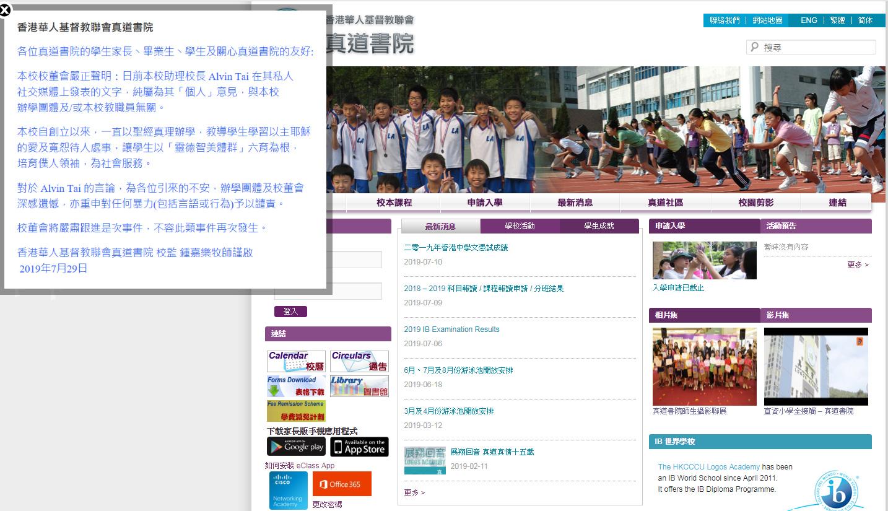This screenshot has height=511, width=888.
Task: Switch site language to ENG
Action: pos(809,20)
